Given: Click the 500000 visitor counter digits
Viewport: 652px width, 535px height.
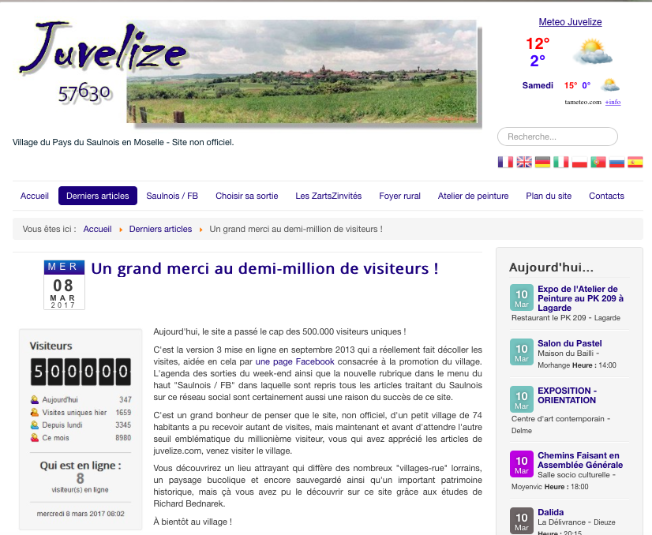Looking at the screenshot, I should pyautogui.click(x=81, y=372).
